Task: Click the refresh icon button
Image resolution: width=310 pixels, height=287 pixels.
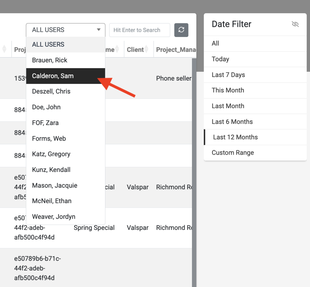Action: pyautogui.click(x=181, y=30)
